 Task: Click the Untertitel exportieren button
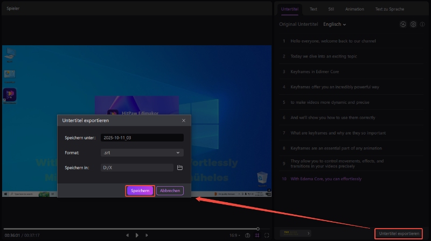399,233
